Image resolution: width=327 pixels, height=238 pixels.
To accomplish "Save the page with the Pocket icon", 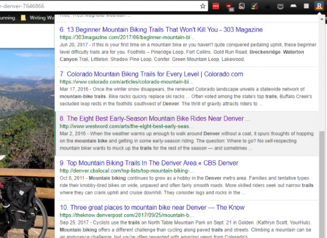I will (x=280, y=6).
